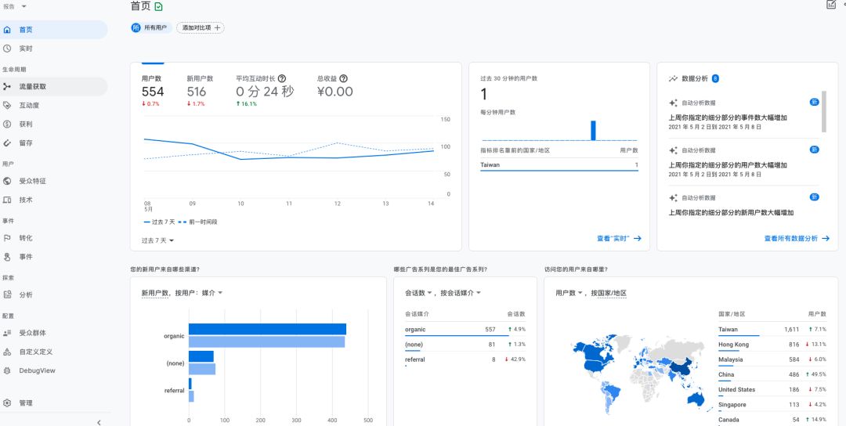Click the edit report icon at top right
846x426 pixels.
click(x=831, y=5)
